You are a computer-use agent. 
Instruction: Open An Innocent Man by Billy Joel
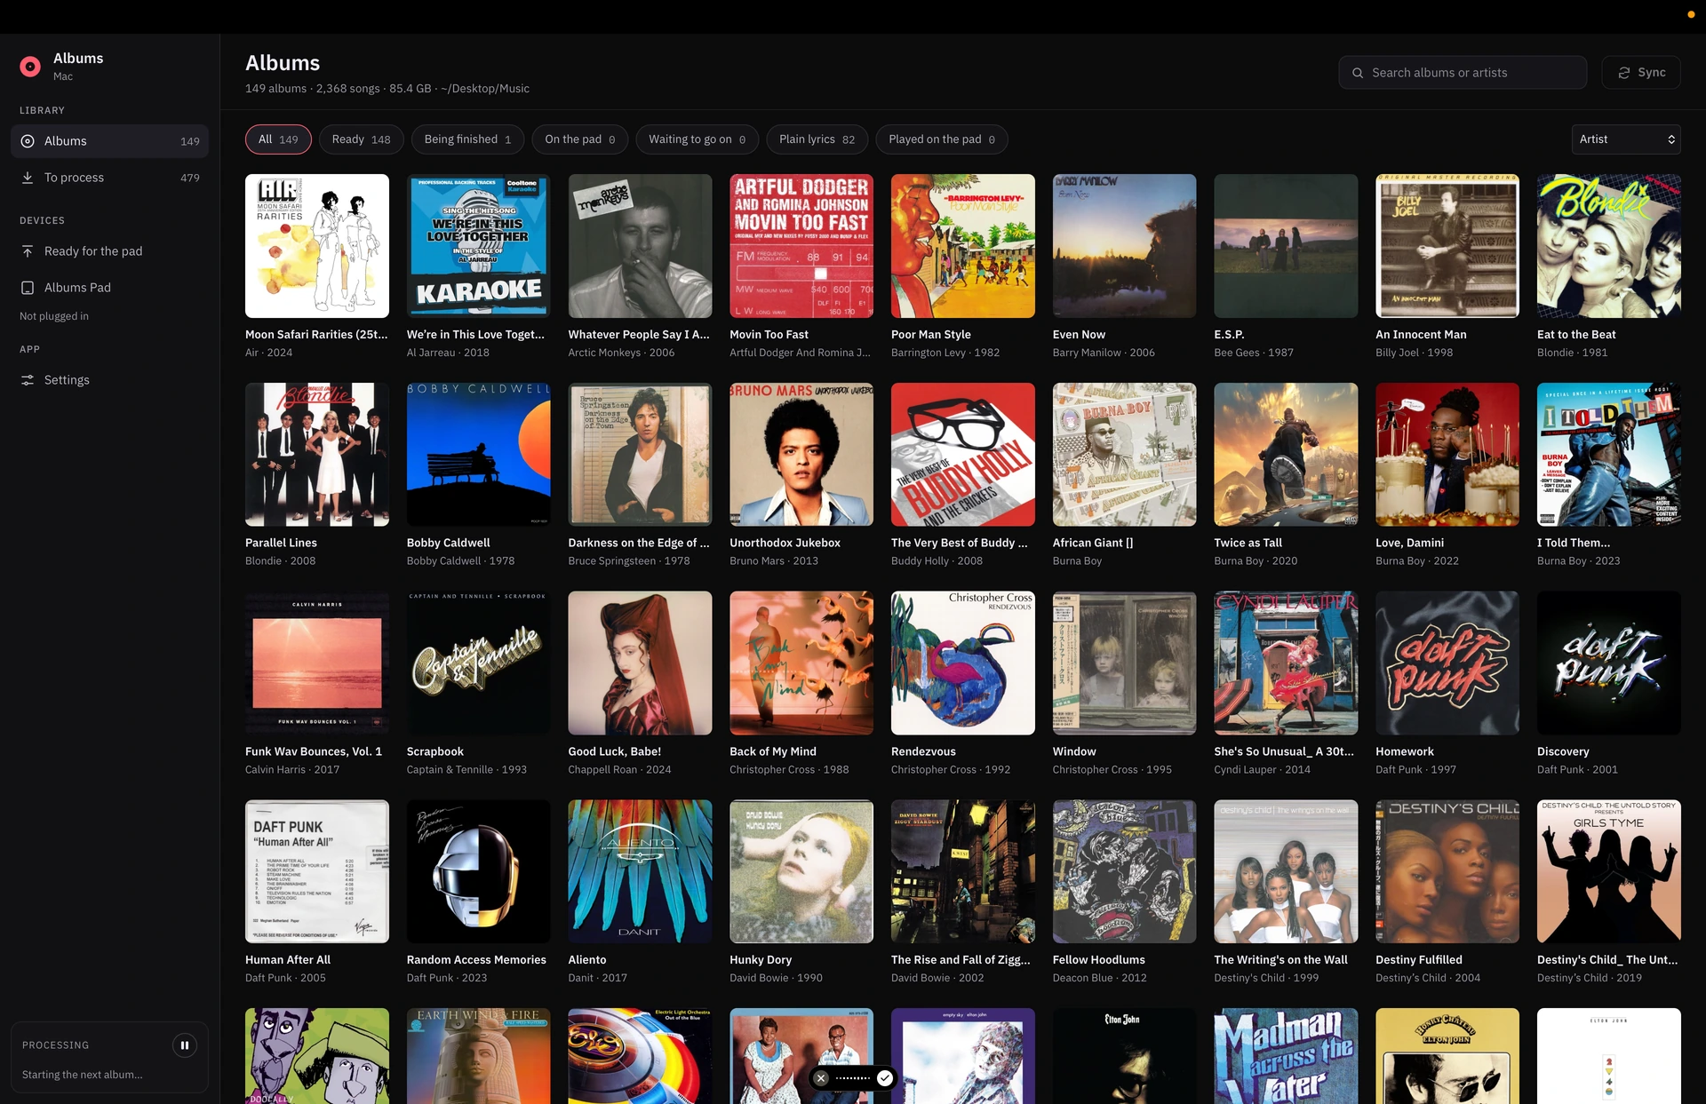(x=1447, y=246)
